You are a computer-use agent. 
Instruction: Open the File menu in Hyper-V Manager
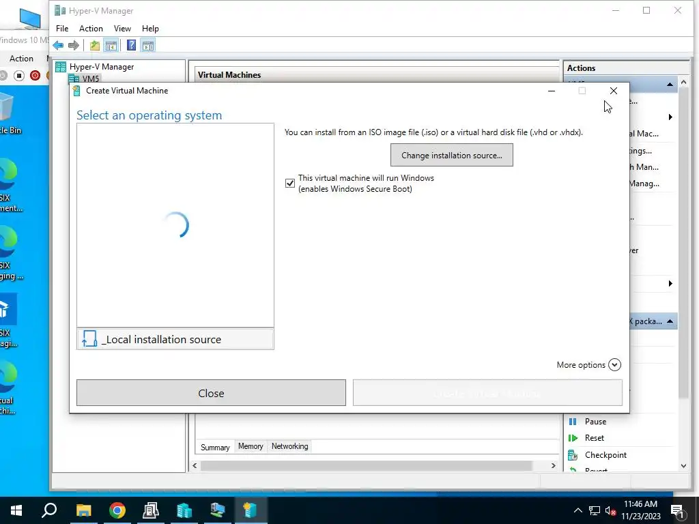tap(62, 29)
